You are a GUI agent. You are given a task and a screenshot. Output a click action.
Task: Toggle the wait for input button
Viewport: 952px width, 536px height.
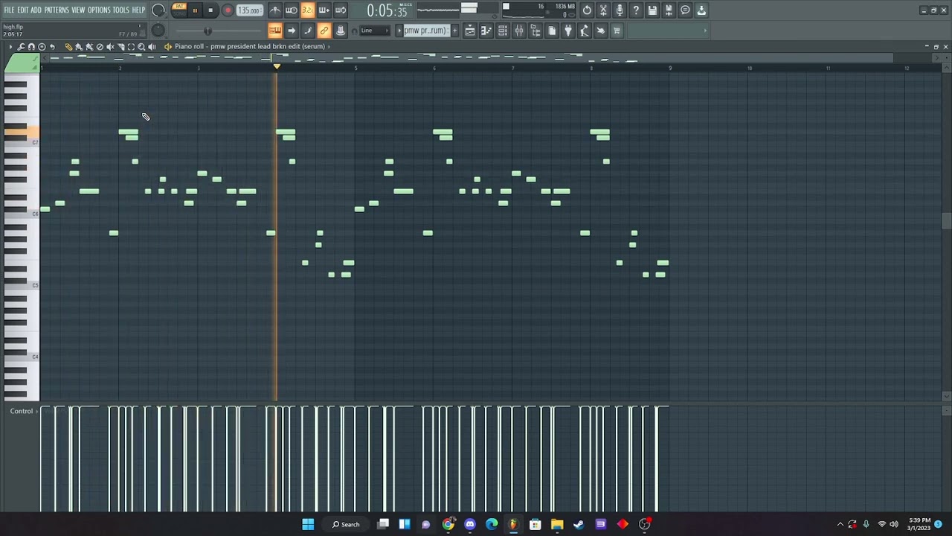click(292, 10)
